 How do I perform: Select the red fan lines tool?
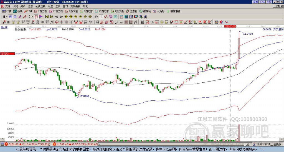(x=102, y=22)
